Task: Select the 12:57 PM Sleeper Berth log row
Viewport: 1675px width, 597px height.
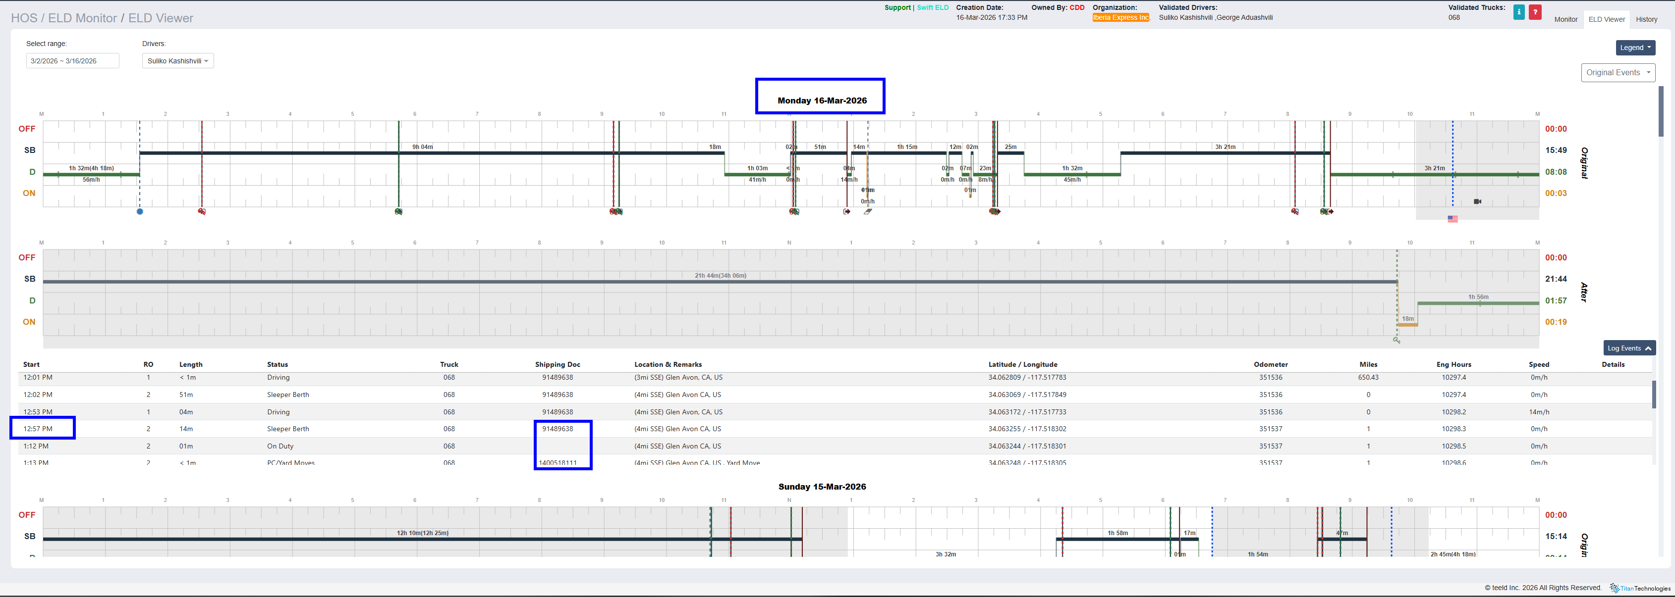Action: click(287, 429)
